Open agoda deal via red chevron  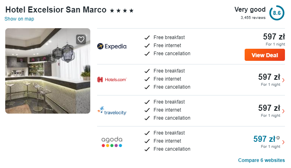pyautogui.click(x=283, y=142)
